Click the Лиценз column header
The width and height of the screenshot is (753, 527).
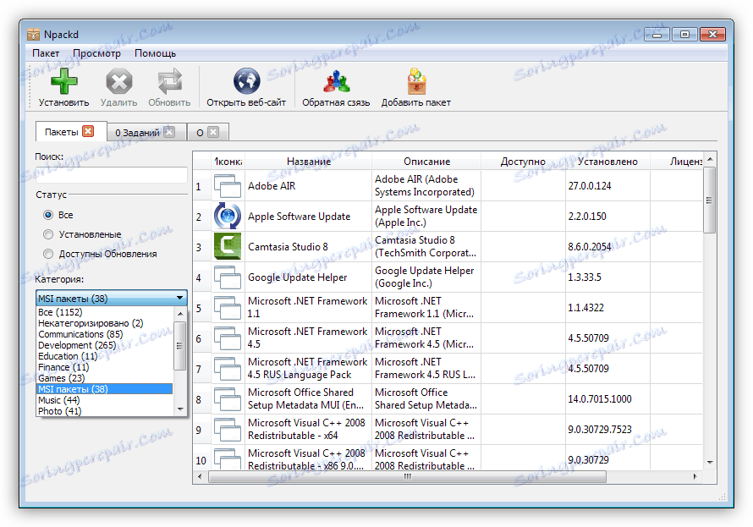pos(677,162)
